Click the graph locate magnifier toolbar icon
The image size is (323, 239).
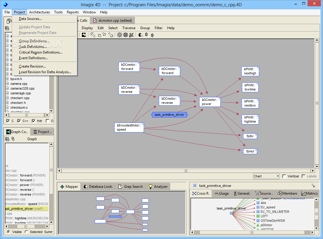pos(84,35)
